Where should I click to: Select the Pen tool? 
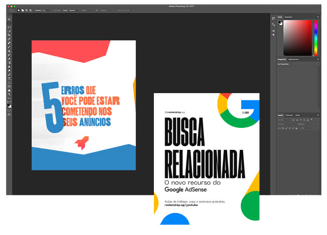(9, 74)
